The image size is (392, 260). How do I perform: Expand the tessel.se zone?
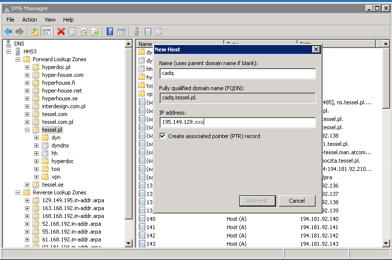[x=27, y=185]
